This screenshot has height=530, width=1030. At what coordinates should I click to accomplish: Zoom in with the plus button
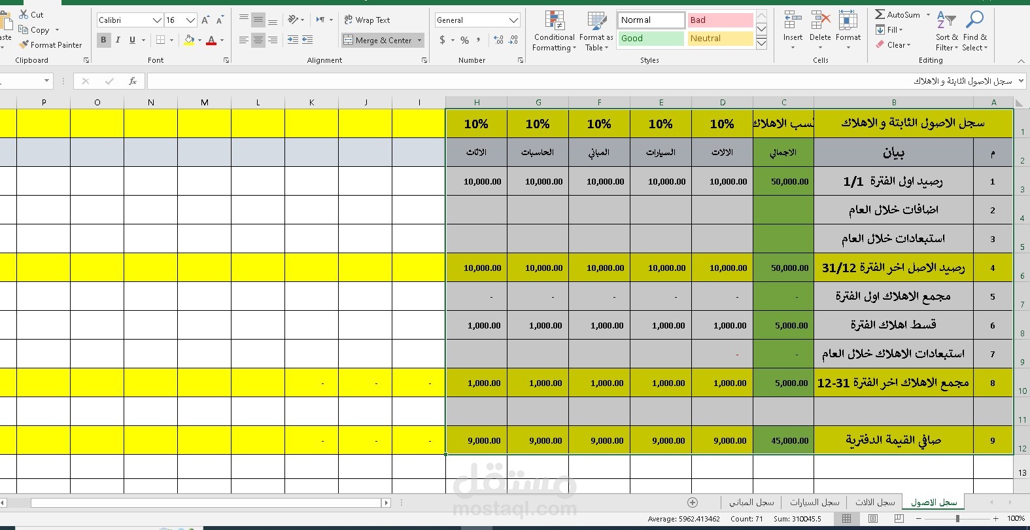click(995, 518)
